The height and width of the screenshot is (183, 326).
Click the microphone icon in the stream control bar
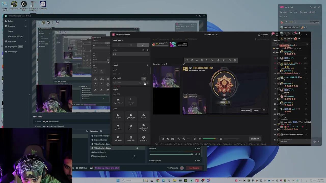tap(221, 139)
